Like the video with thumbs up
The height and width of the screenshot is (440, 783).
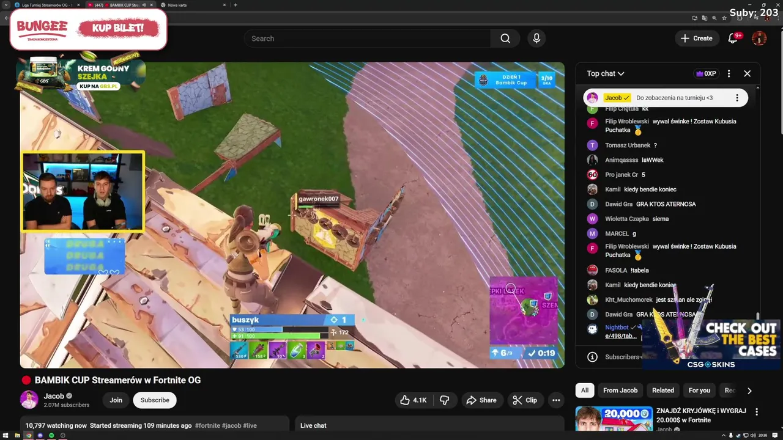click(x=413, y=400)
